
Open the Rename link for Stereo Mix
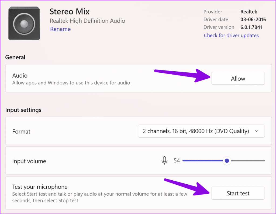click(60, 29)
